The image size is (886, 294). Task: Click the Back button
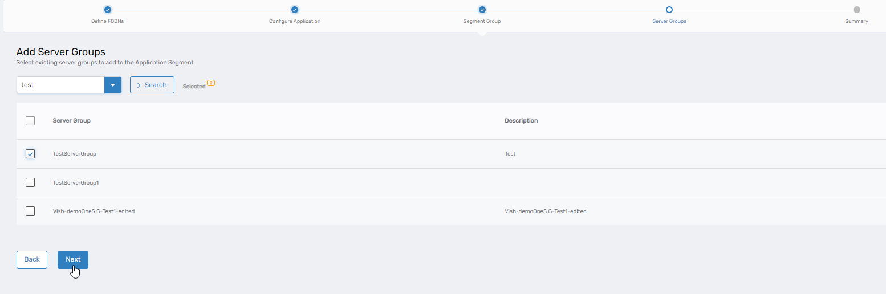[x=32, y=259]
